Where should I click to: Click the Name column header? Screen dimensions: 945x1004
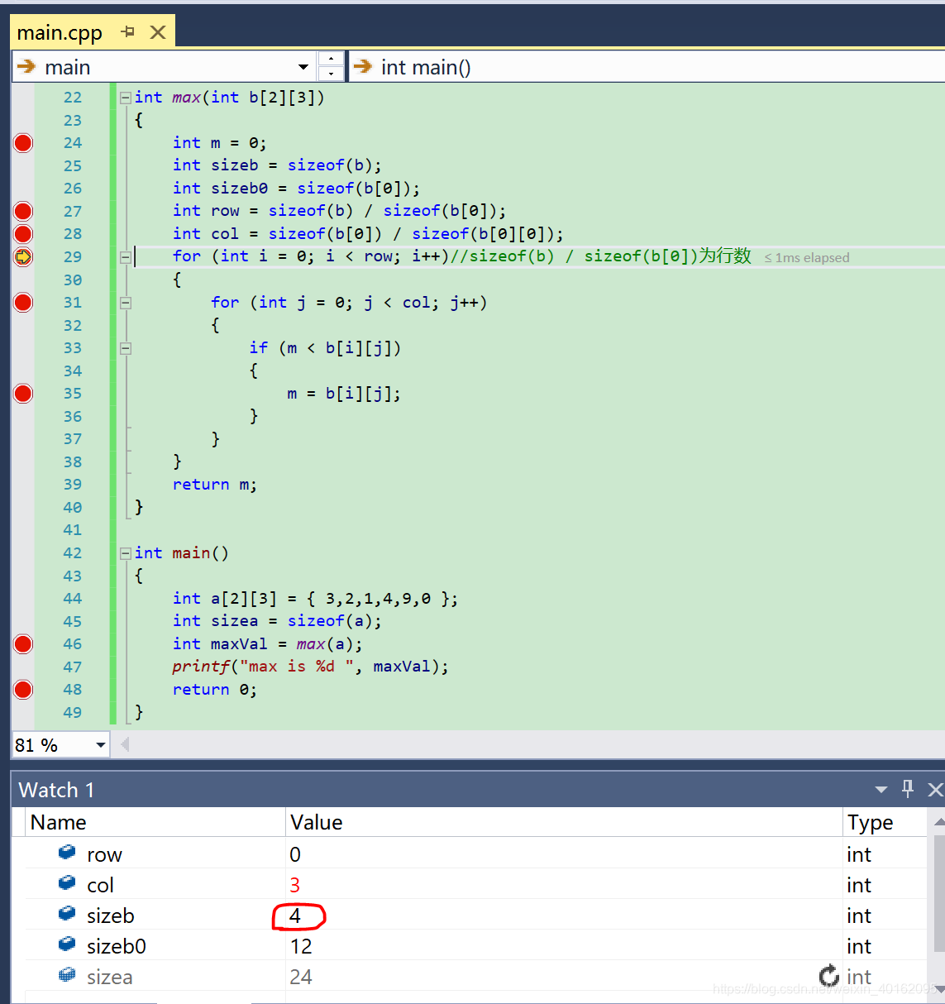155,822
